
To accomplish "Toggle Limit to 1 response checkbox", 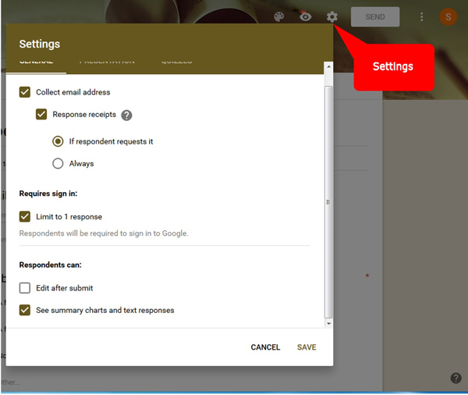I will [25, 216].
